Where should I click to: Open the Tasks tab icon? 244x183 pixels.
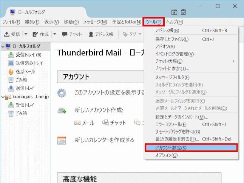(x=184, y=12)
